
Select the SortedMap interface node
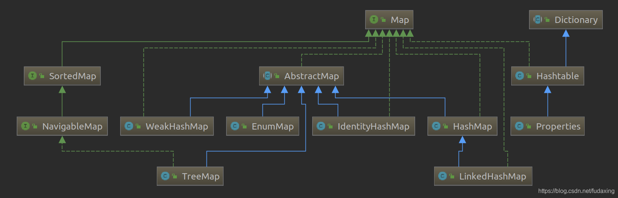pos(62,76)
